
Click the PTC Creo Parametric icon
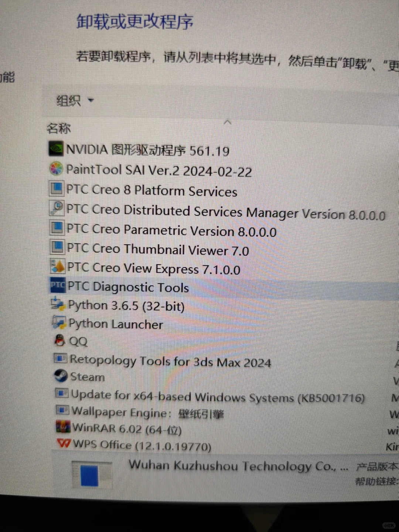[x=57, y=227]
